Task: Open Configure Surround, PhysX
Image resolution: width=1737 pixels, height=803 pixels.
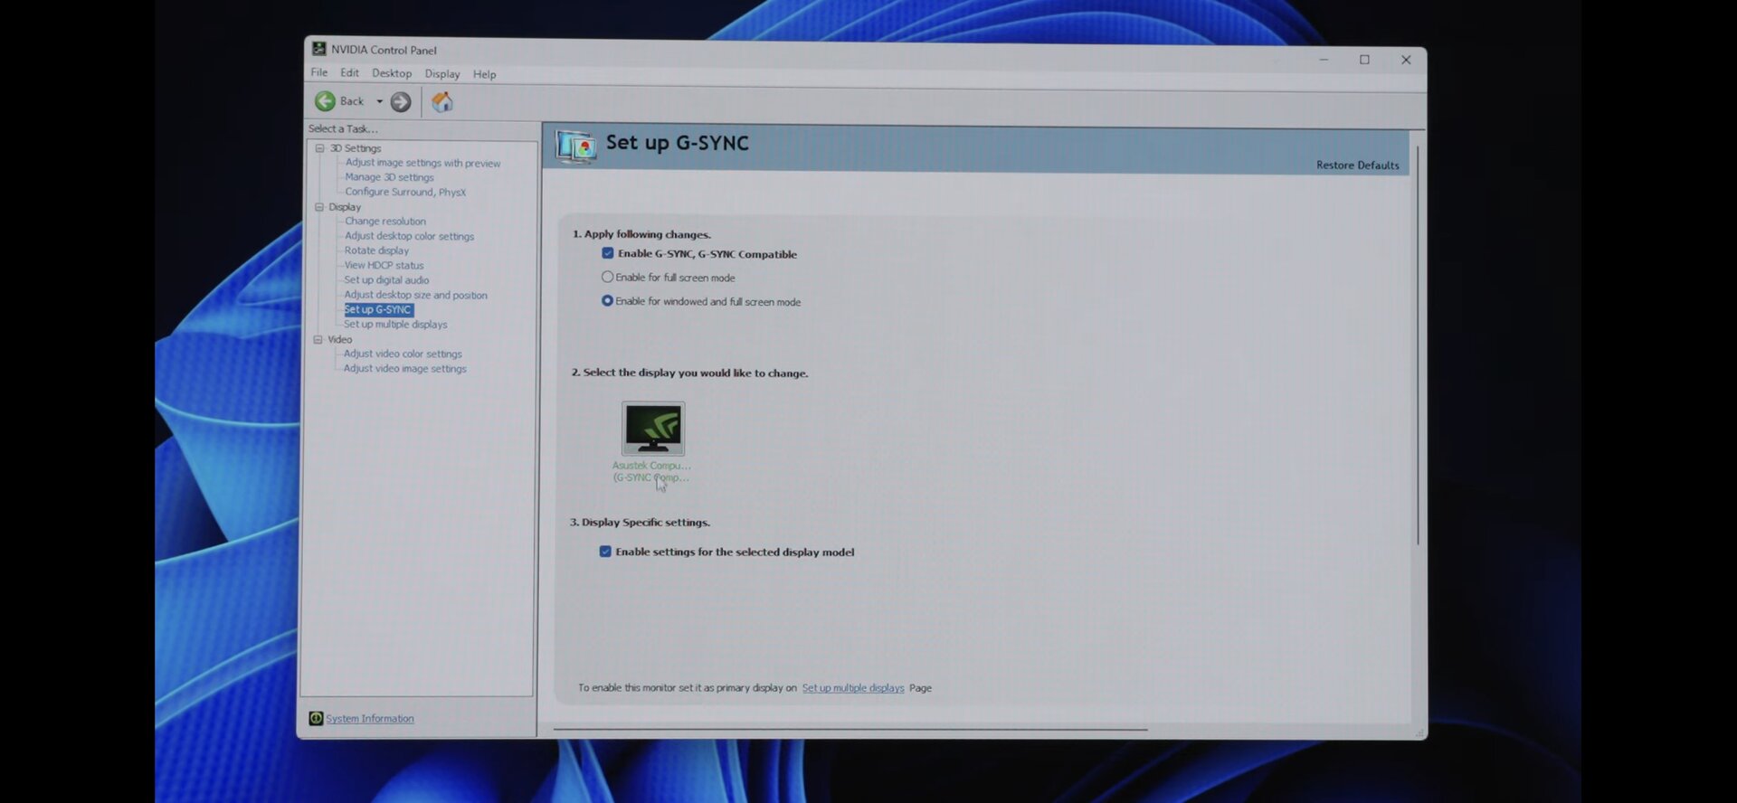Action: coord(405,192)
